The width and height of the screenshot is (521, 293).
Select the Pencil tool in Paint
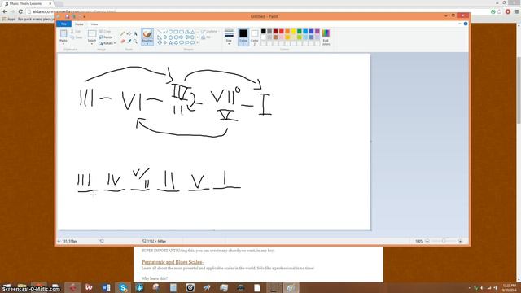coord(123,34)
